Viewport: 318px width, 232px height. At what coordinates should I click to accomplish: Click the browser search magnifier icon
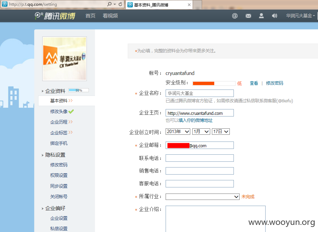coord(109,4)
